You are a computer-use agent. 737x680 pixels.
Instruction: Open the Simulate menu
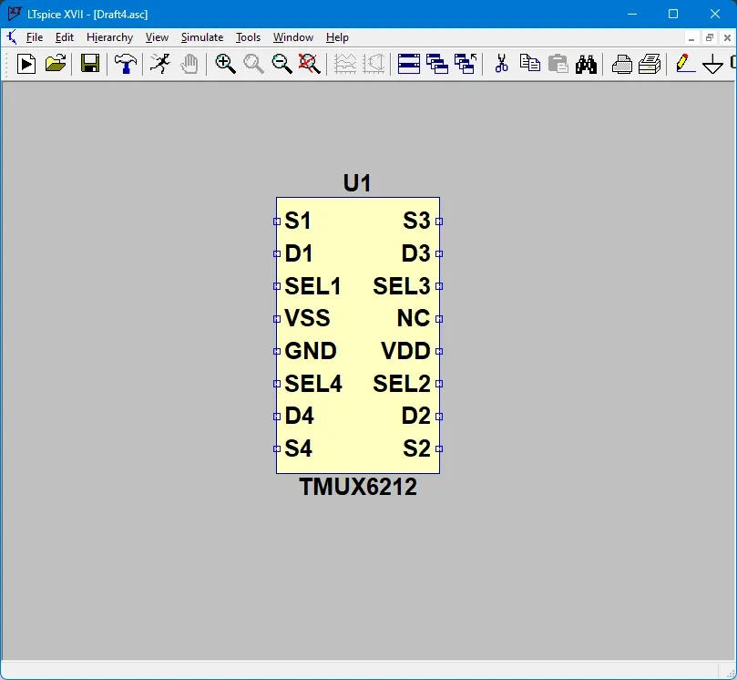202,37
